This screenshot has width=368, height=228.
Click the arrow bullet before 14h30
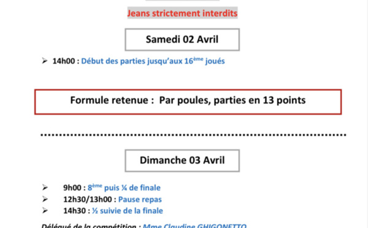click(x=45, y=211)
